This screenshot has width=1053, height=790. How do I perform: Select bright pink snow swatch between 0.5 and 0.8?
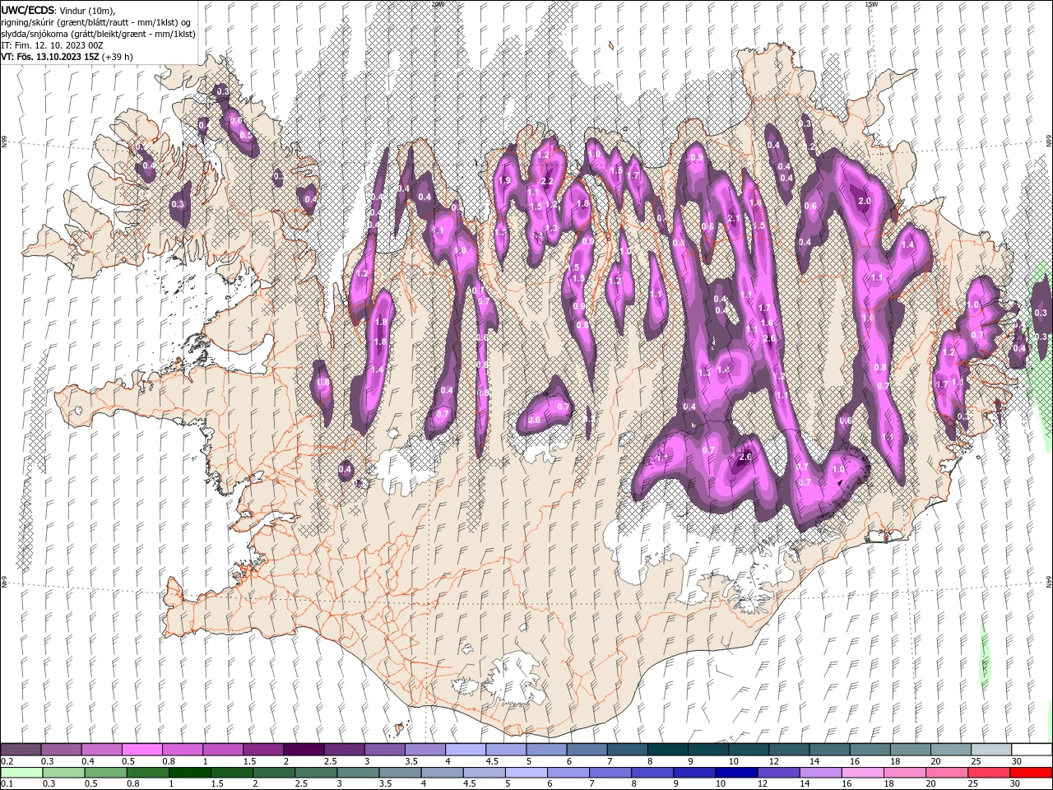pyautogui.click(x=142, y=749)
